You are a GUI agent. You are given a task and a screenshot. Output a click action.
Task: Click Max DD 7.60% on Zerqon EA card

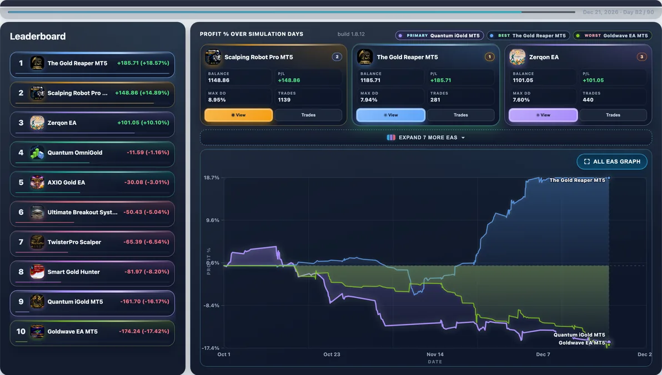pos(521,100)
